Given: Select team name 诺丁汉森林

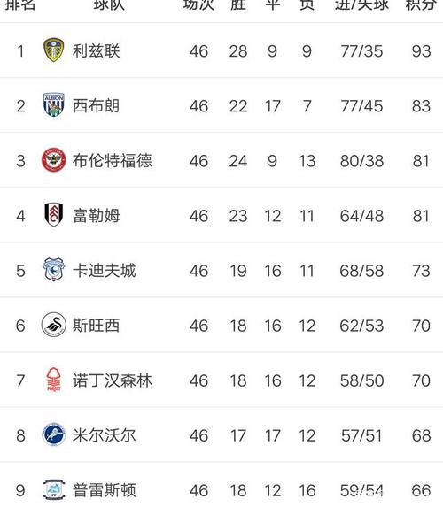Looking at the screenshot, I should pos(112,380).
